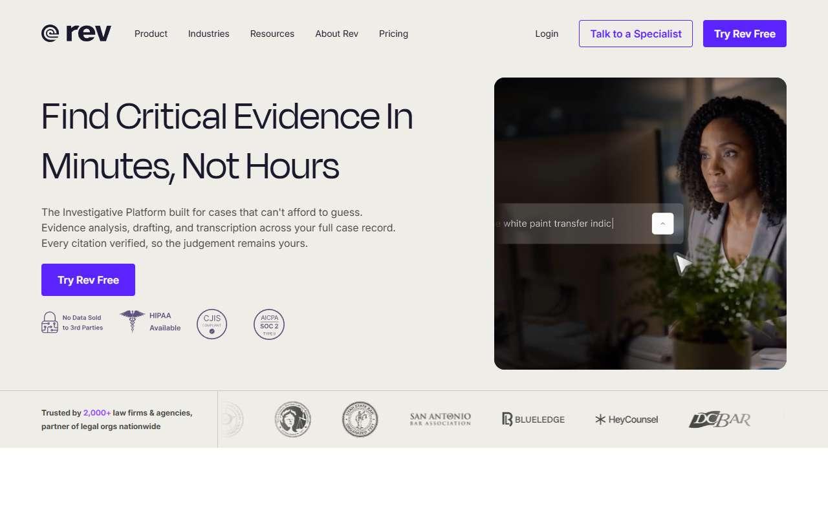Click the San Antonio Bar Association logo
The image size is (828, 517).
click(441, 419)
